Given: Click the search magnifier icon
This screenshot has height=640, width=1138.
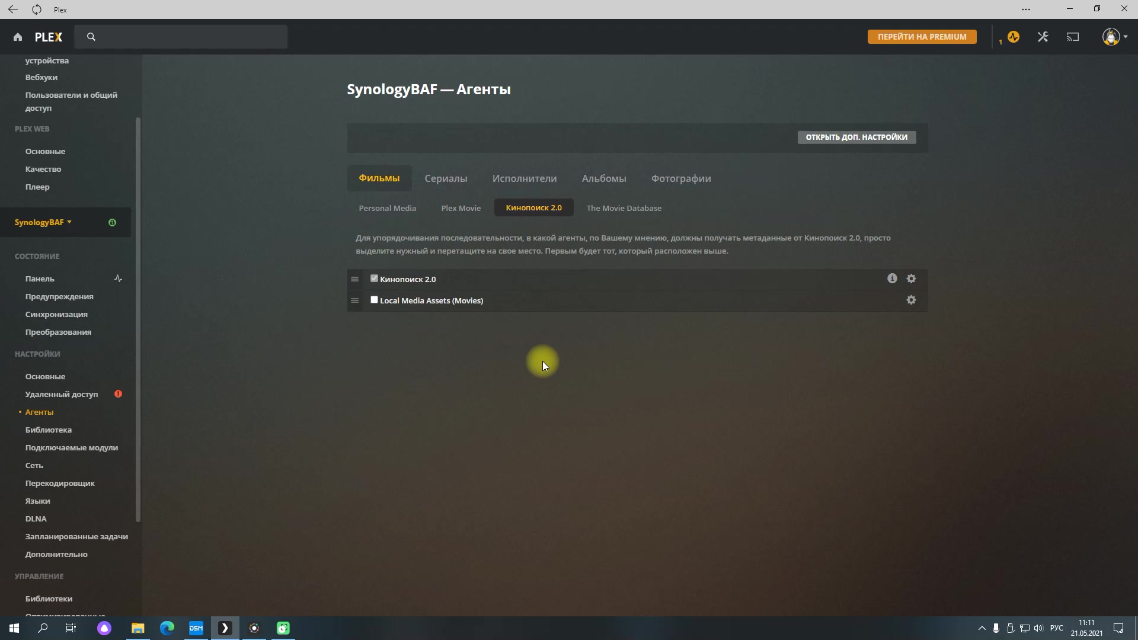Looking at the screenshot, I should [91, 37].
